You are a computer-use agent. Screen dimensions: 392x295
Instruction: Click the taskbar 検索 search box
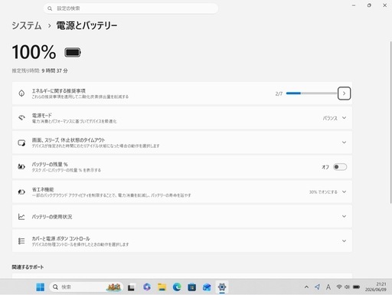pos(86,287)
